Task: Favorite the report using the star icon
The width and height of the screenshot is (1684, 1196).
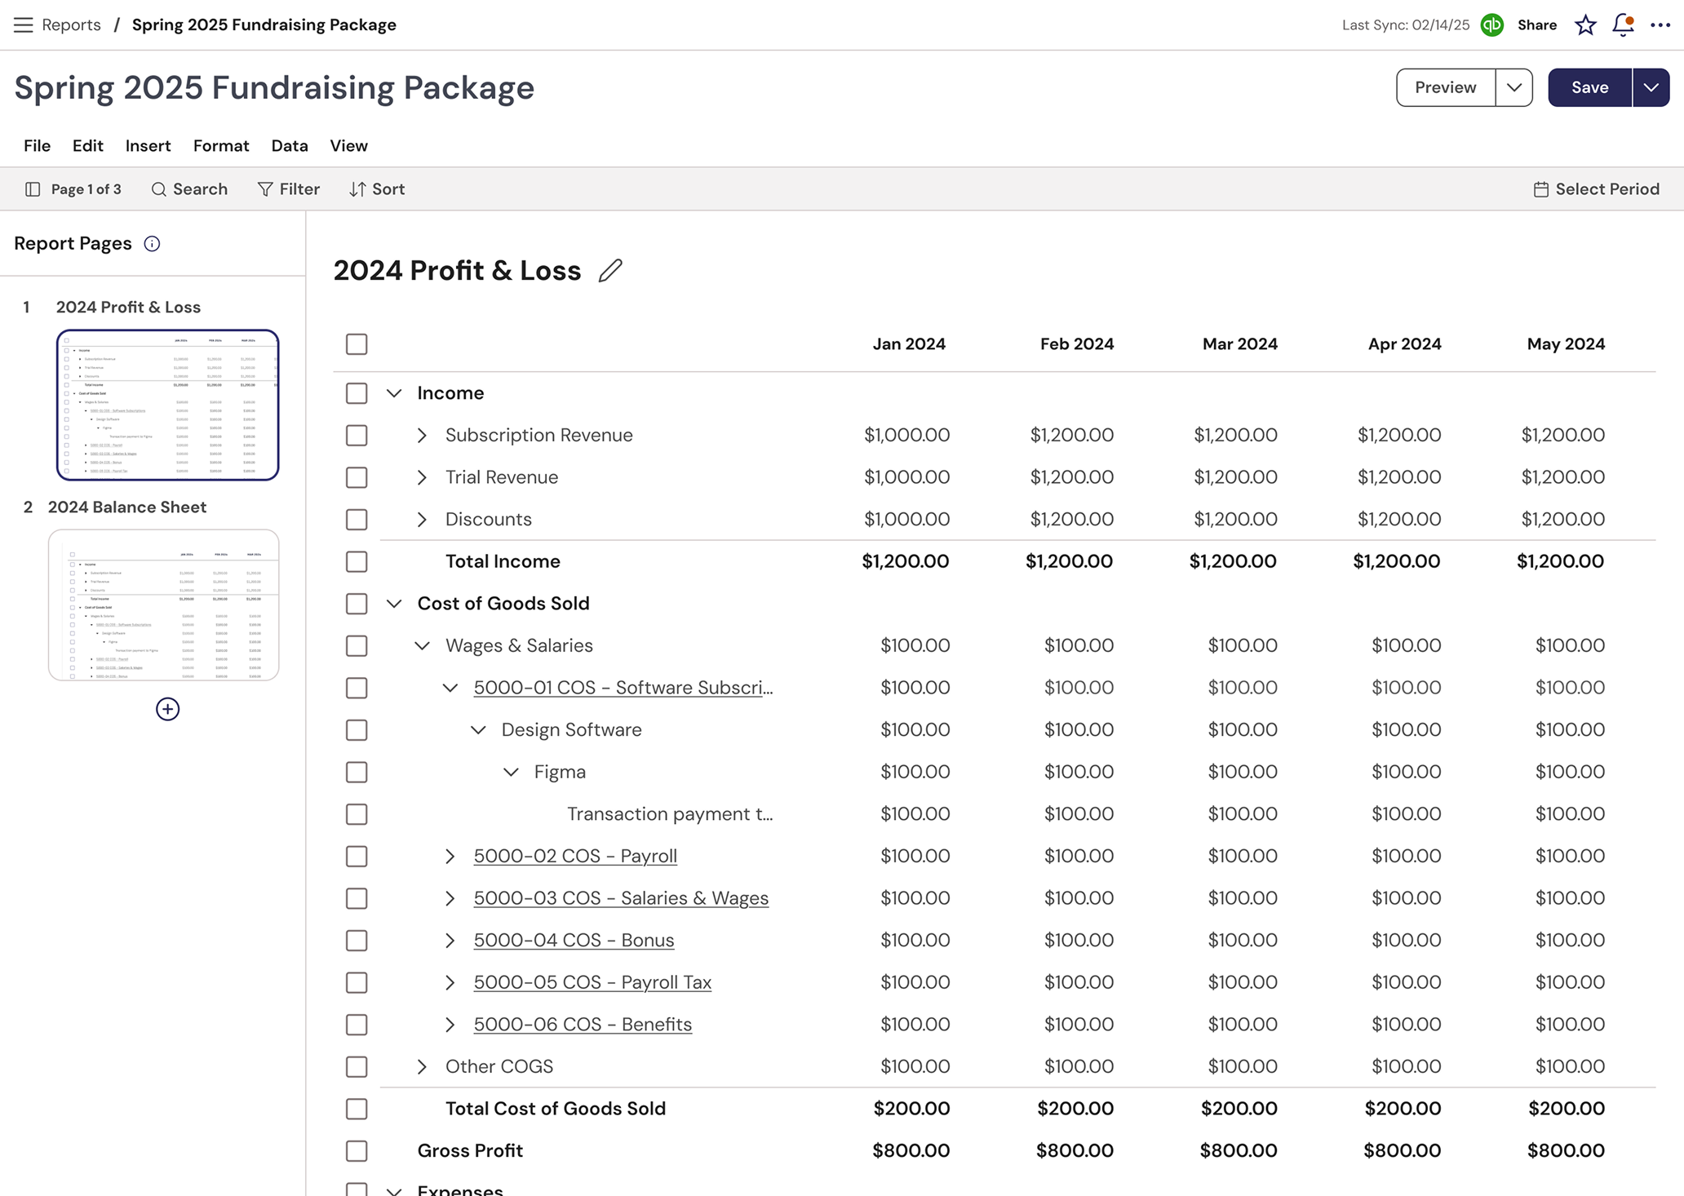Action: pos(1585,25)
